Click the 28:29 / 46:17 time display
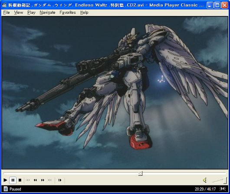The width and height of the screenshot is (230, 194). [205, 189]
